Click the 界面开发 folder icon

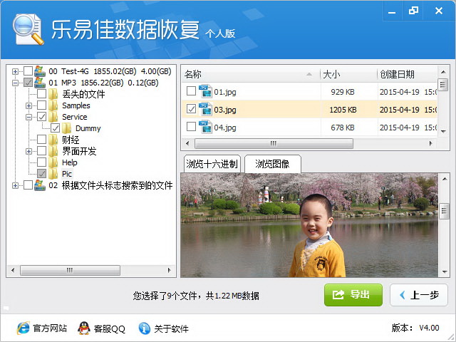coord(53,151)
